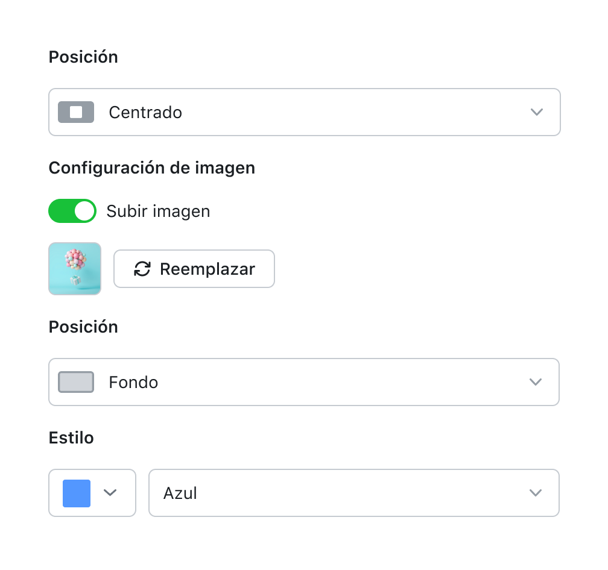The image size is (608, 570).
Task: Click the Estilo section heading
Action: point(71,437)
